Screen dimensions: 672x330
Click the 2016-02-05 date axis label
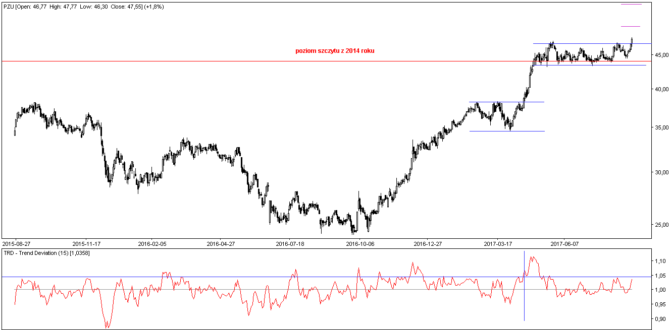(153, 243)
